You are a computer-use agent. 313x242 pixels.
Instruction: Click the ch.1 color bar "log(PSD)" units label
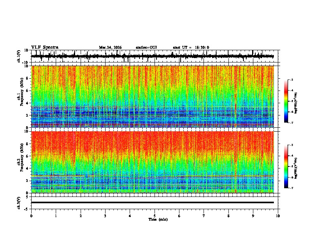coord(296,103)
